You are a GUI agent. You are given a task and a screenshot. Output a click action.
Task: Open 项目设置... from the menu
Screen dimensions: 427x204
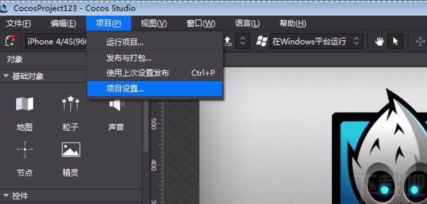coord(154,89)
